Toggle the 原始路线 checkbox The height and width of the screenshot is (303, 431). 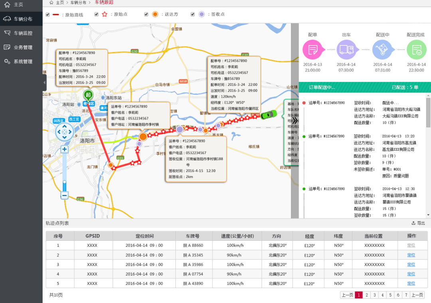click(x=48, y=15)
